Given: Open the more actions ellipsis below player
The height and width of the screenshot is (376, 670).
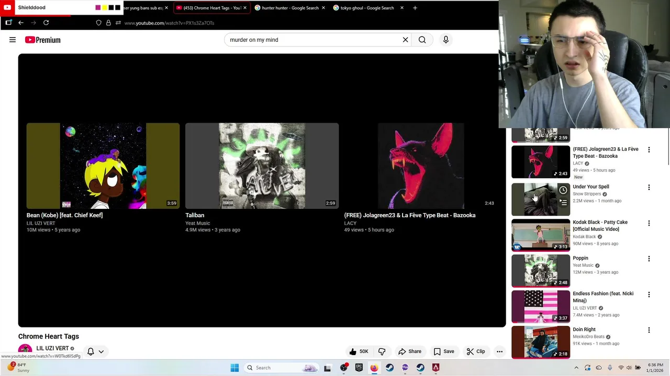Looking at the screenshot, I should click(499, 351).
